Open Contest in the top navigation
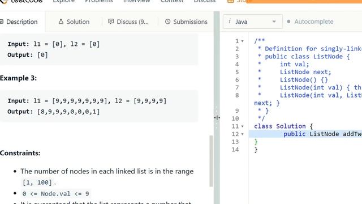 point(172,1)
